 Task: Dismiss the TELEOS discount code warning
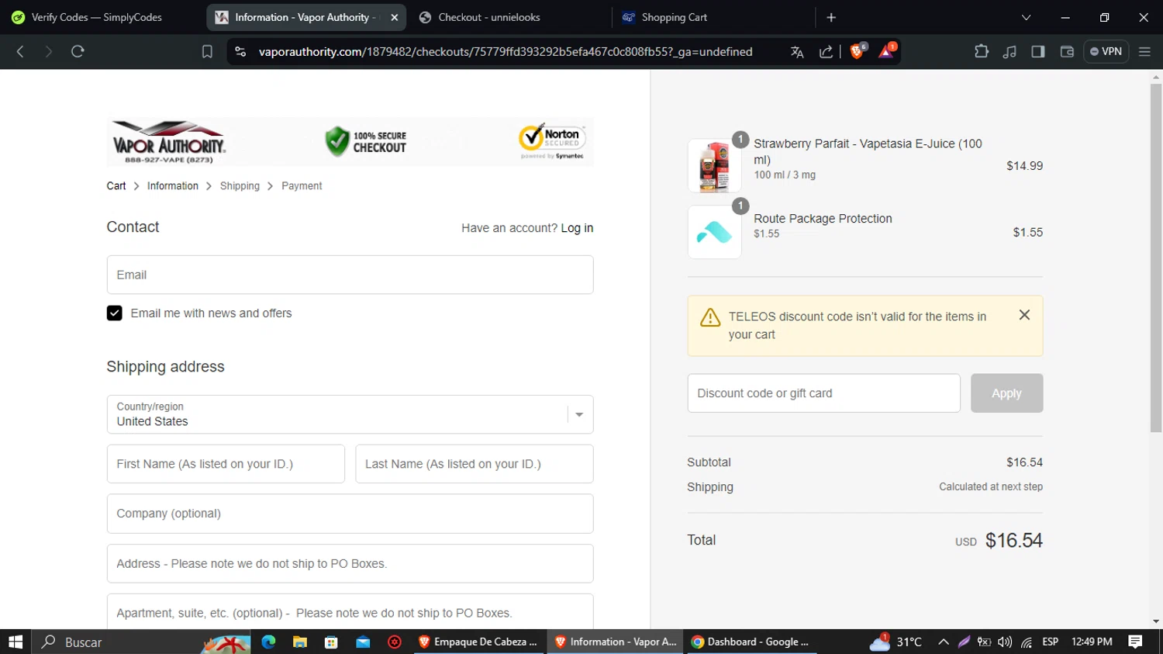(1024, 315)
